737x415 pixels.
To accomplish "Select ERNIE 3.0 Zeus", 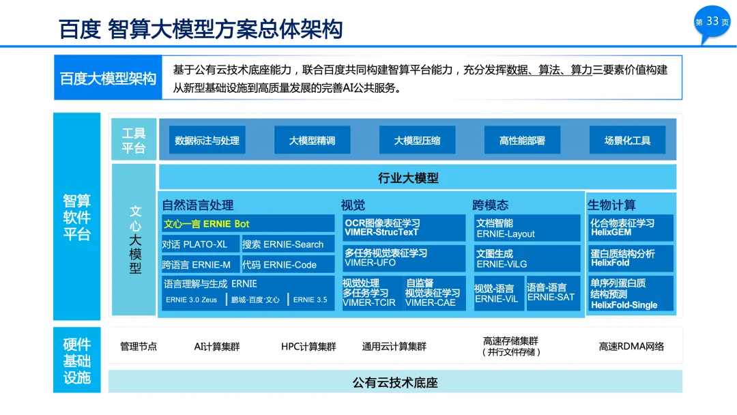I will (191, 300).
